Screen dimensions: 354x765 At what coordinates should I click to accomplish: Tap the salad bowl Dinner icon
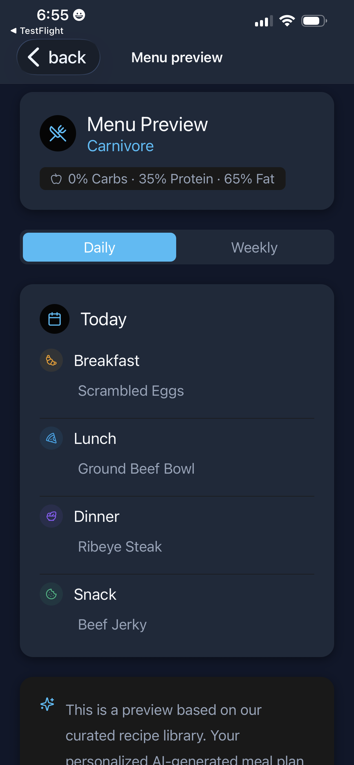(x=51, y=516)
